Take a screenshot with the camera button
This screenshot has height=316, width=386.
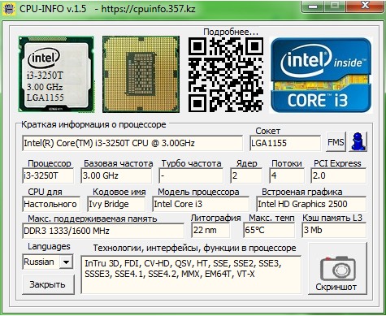pos(338,269)
